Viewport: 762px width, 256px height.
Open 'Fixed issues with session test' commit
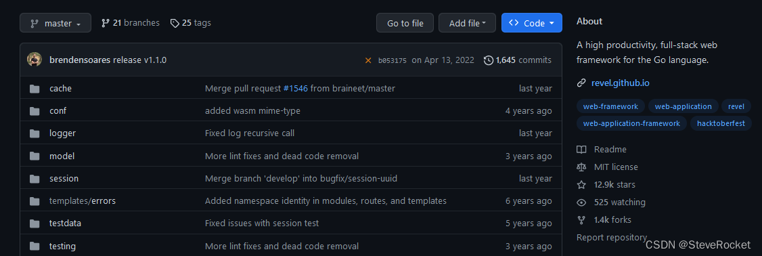coord(262,223)
